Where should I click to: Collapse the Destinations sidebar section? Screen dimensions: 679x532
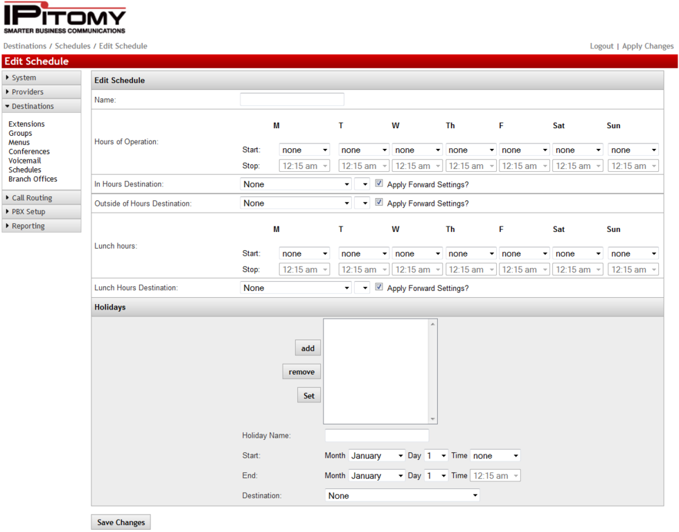coord(33,106)
